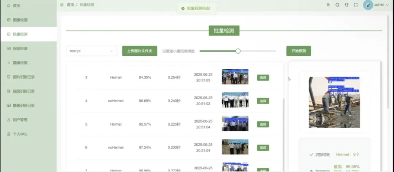Click the 0.230秒 time cell
394x172 pixels.
point(174,148)
